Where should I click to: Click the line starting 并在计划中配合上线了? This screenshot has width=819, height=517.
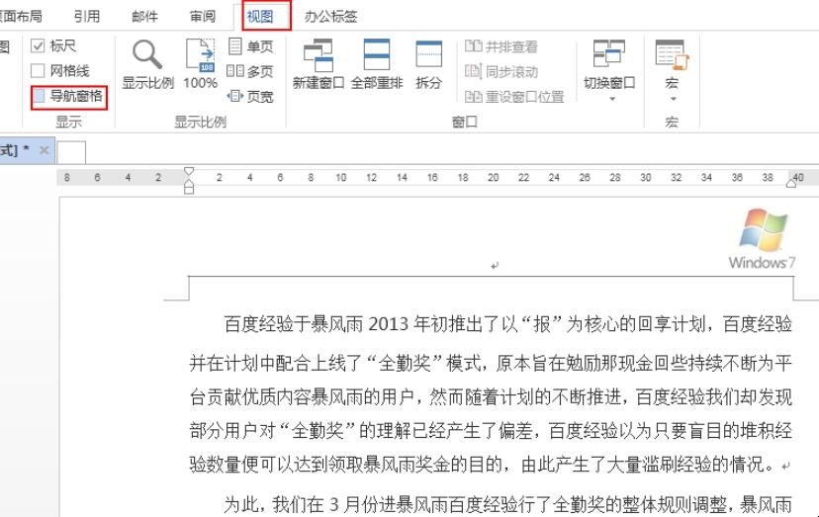(491, 363)
